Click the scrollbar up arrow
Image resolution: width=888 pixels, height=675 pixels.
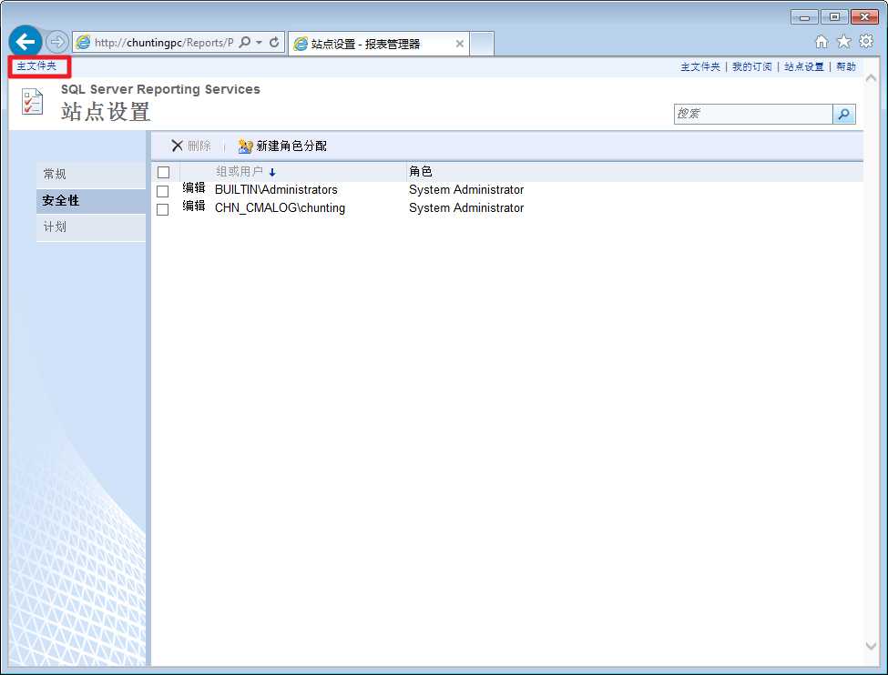(871, 78)
